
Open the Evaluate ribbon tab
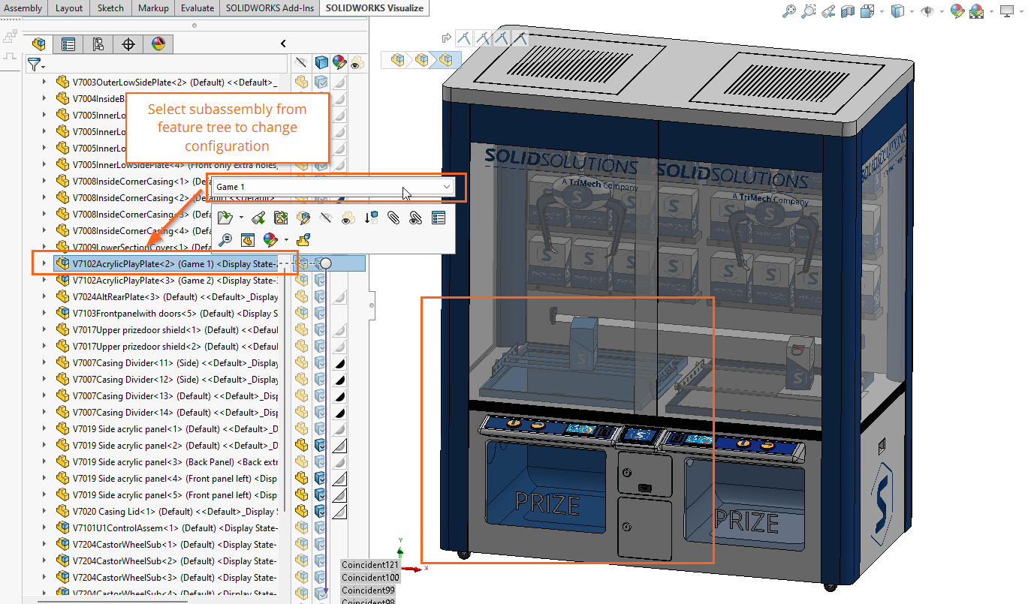click(x=197, y=8)
